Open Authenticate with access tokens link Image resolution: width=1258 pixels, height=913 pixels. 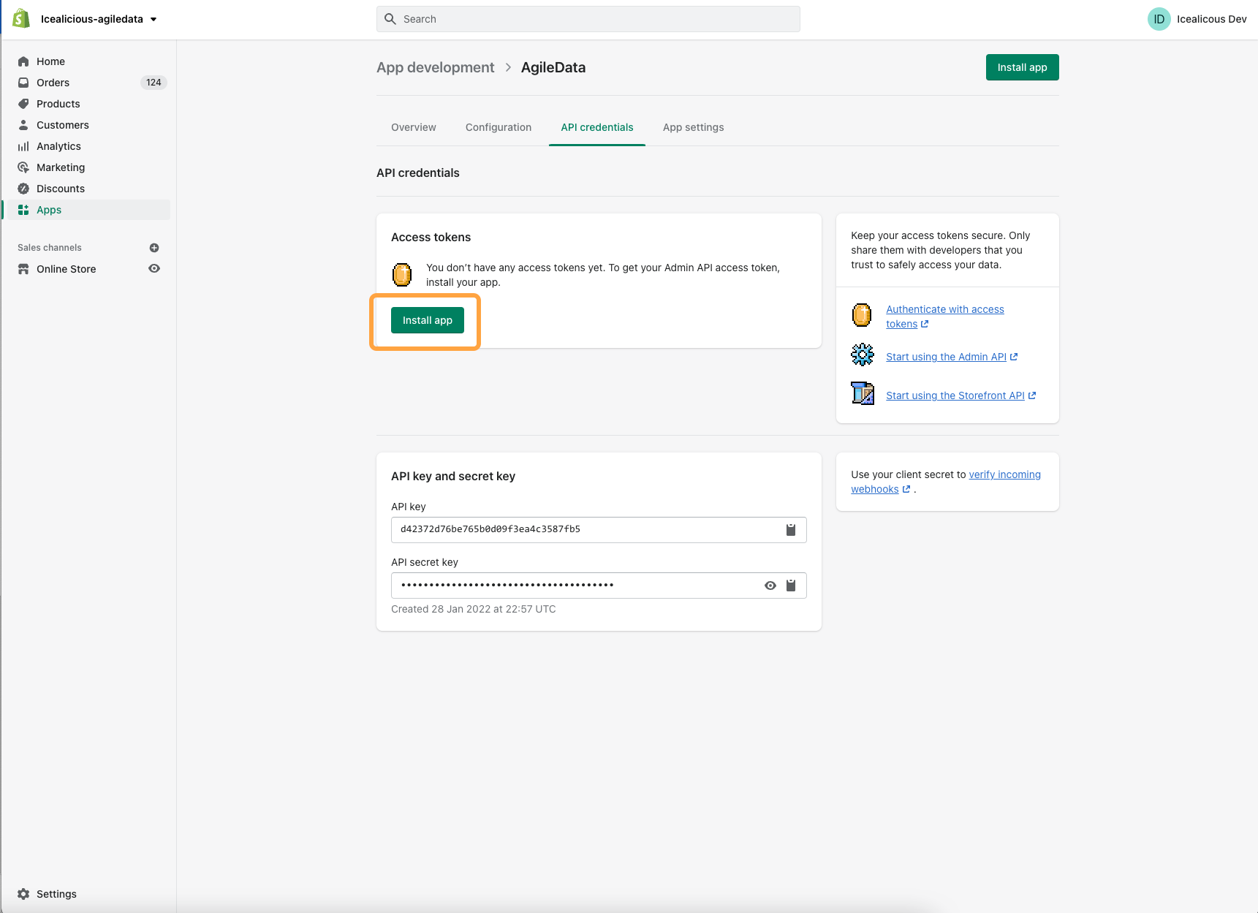pyautogui.click(x=944, y=317)
